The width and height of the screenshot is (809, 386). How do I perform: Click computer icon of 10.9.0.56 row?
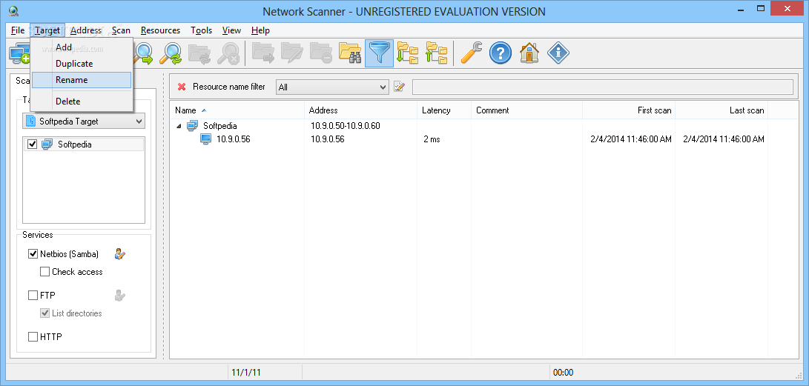pyautogui.click(x=206, y=139)
